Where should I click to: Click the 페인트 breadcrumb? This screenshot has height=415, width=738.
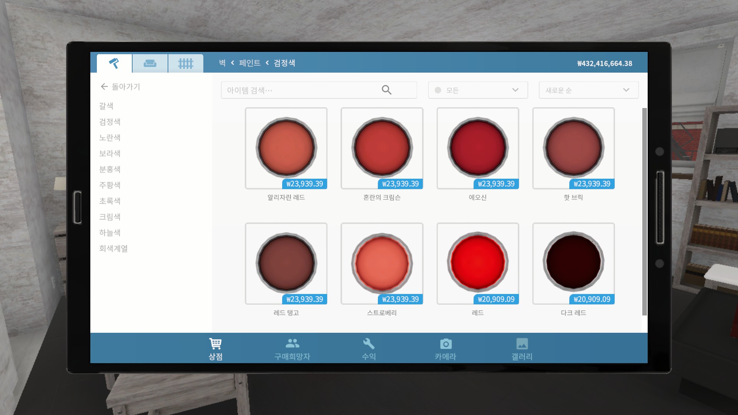tap(249, 63)
